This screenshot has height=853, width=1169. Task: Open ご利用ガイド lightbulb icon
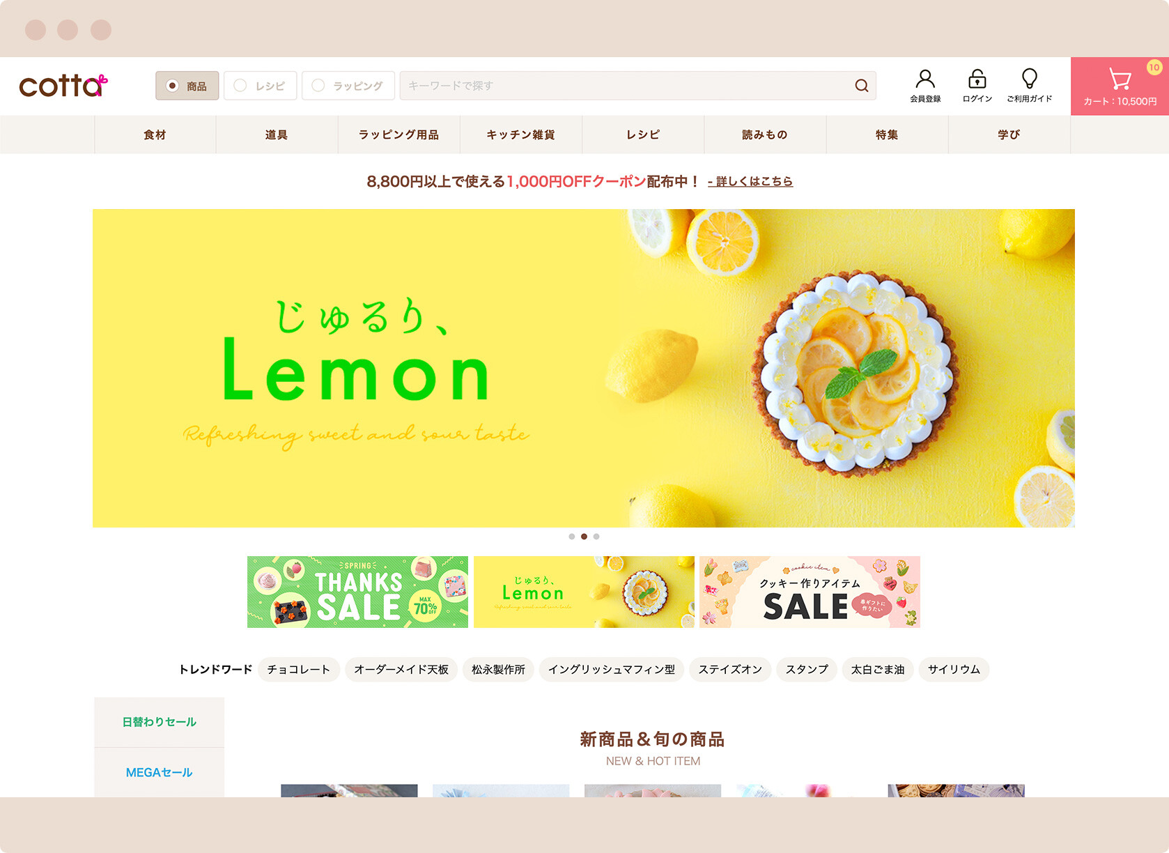1029,78
